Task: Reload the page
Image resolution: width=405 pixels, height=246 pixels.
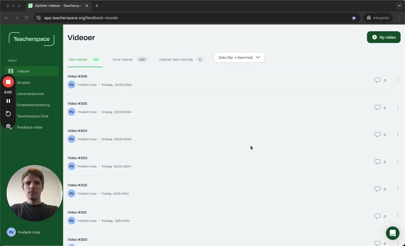Action: point(26,18)
